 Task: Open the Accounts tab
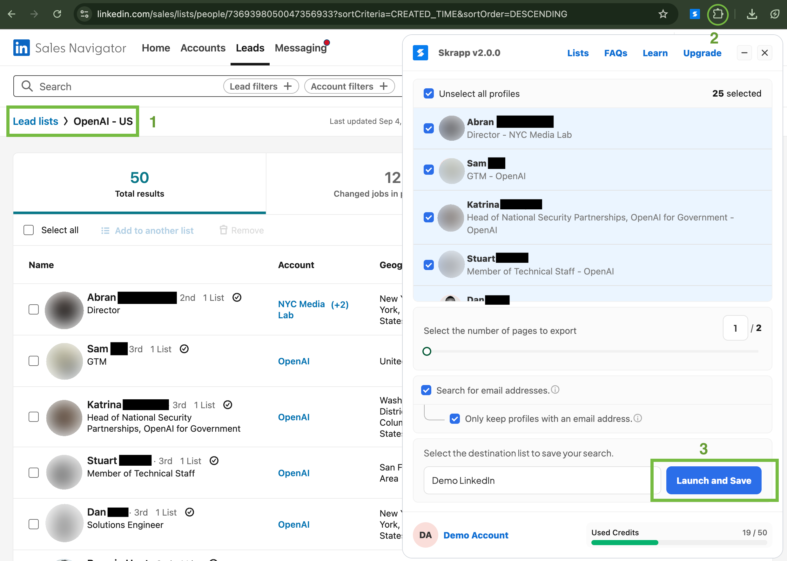click(x=203, y=48)
